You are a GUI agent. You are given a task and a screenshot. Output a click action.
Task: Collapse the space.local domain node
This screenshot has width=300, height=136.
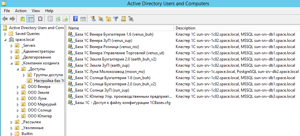[5, 40]
